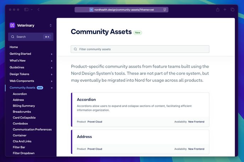Open Container in the sidebar
This screenshot has width=244, height=162.
click(x=20, y=136)
